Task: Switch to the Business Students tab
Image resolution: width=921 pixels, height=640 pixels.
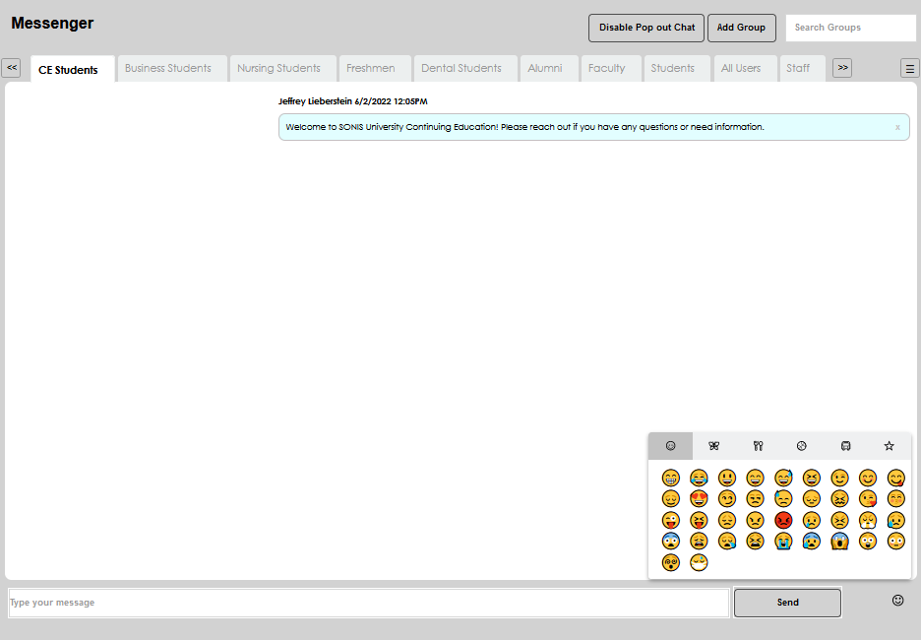Action: tap(170, 68)
